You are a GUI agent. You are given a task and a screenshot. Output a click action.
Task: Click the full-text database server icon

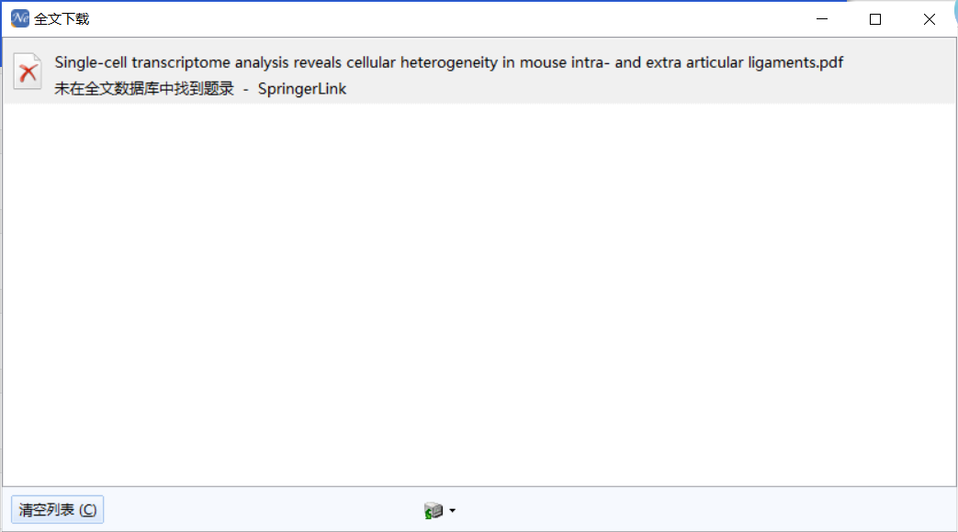pos(434,510)
